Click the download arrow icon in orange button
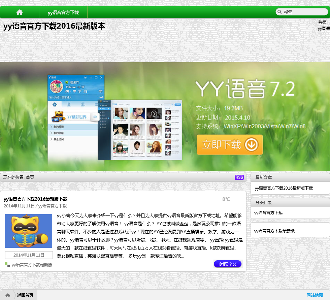Viewport: 330px width, 300px height. click(251, 145)
